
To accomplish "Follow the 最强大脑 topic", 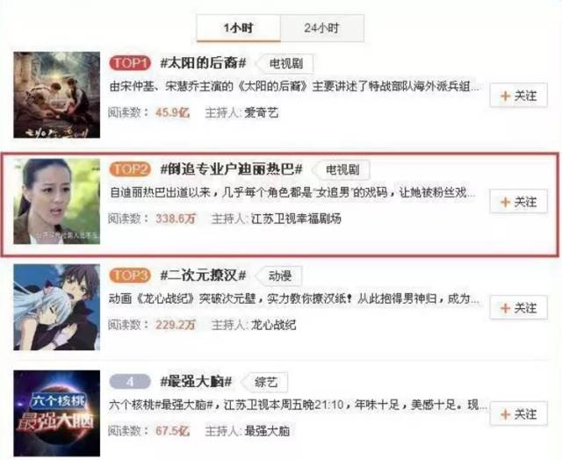I will pyautogui.click(x=519, y=413).
